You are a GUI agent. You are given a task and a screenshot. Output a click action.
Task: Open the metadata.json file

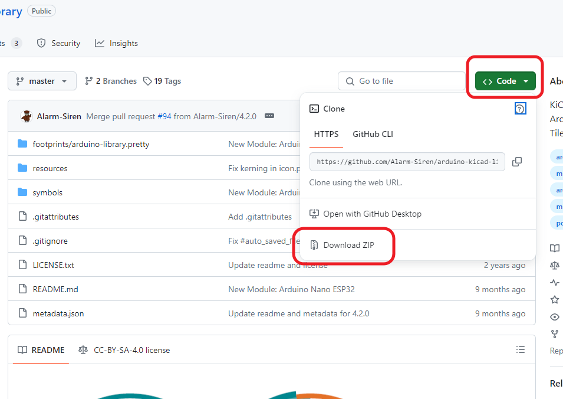pyautogui.click(x=58, y=313)
